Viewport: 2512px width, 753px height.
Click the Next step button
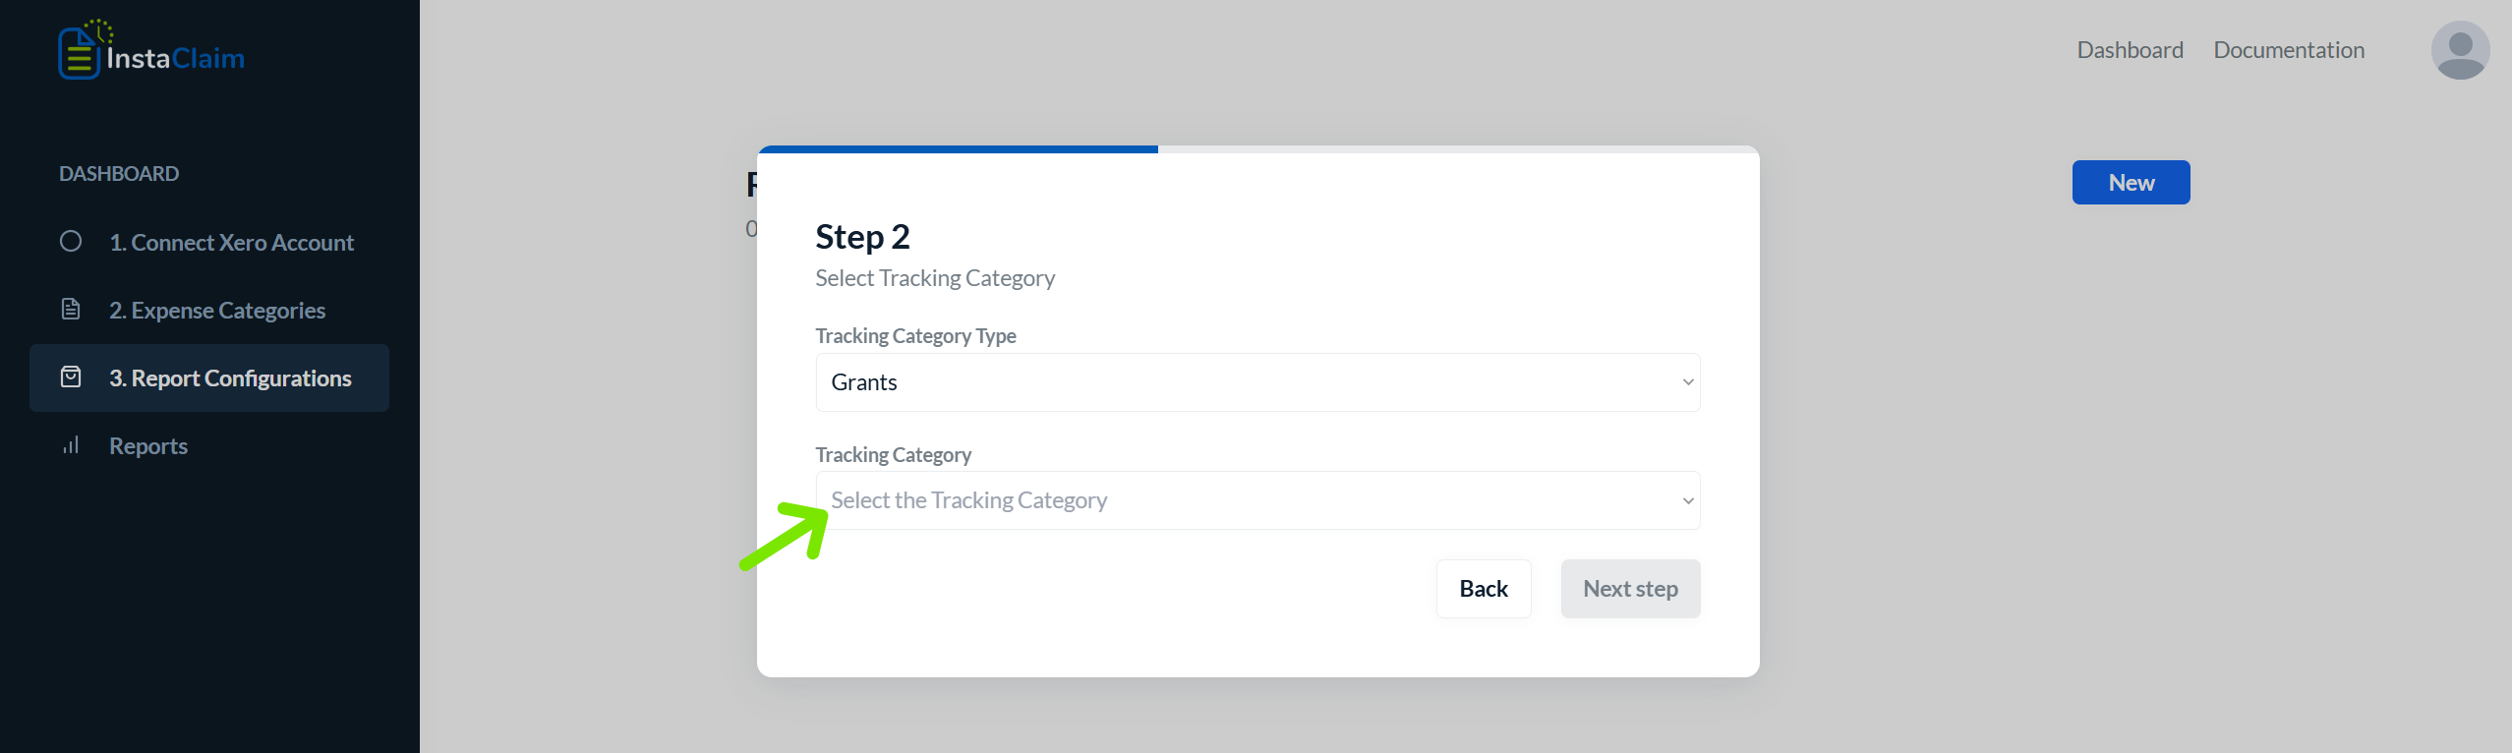1630,589
